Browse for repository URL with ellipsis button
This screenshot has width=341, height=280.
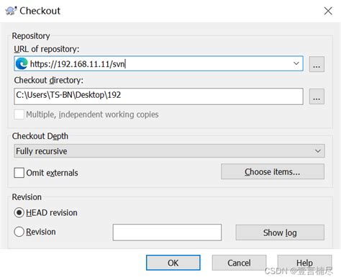(317, 64)
